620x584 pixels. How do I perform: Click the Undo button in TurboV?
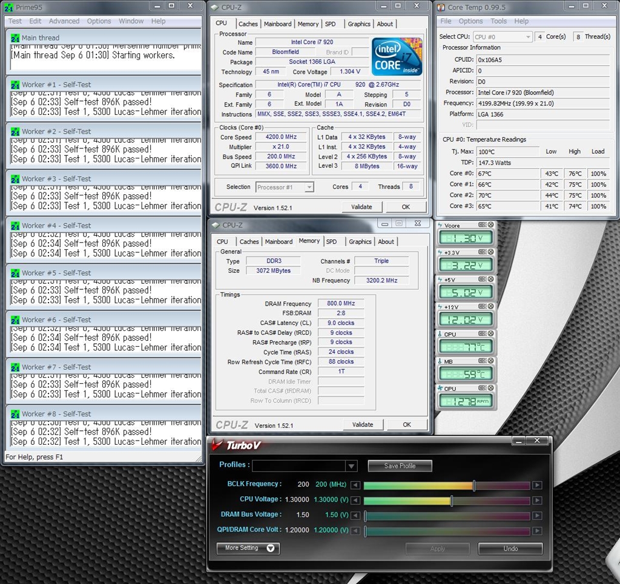(510, 548)
